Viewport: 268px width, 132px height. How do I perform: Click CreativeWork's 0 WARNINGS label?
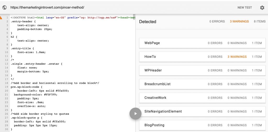click(x=237, y=98)
